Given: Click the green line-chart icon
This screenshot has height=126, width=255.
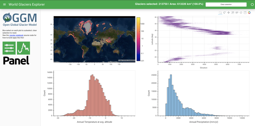Looking at the screenshot, I should (x=23, y=48).
